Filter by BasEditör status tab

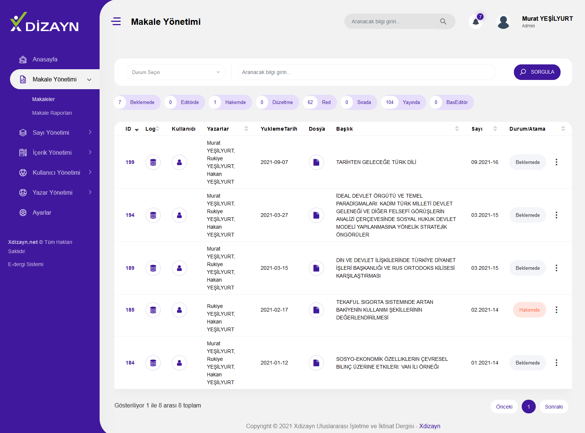click(452, 102)
